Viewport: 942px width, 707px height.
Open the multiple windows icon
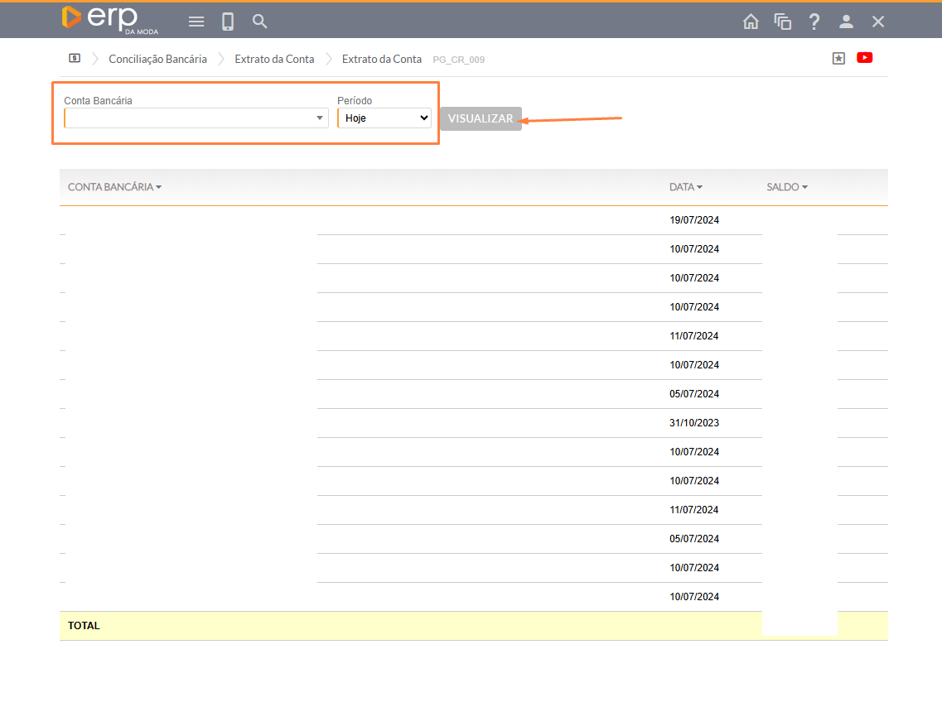(x=783, y=22)
